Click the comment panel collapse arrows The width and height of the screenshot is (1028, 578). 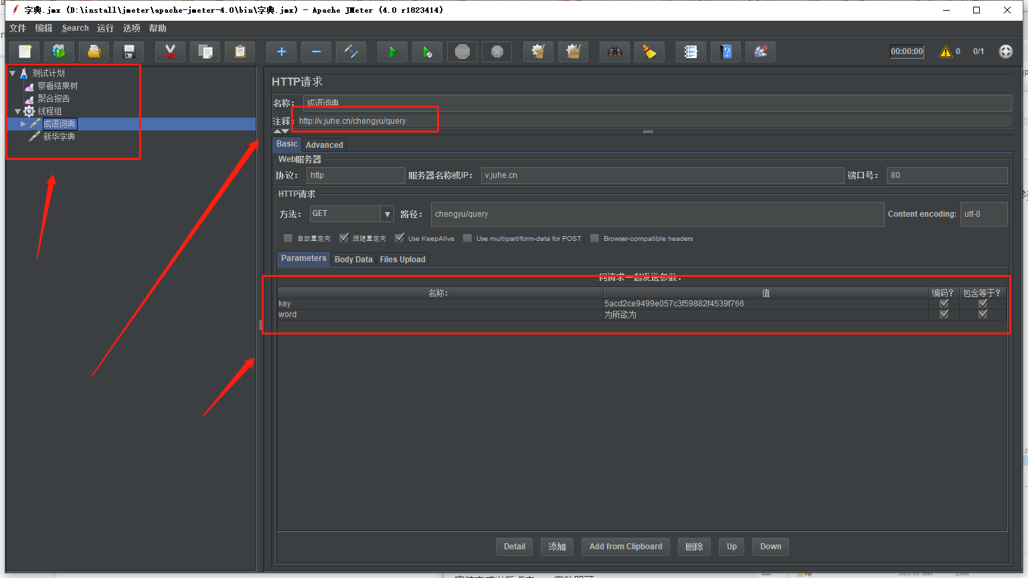pyautogui.click(x=281, y=131)
